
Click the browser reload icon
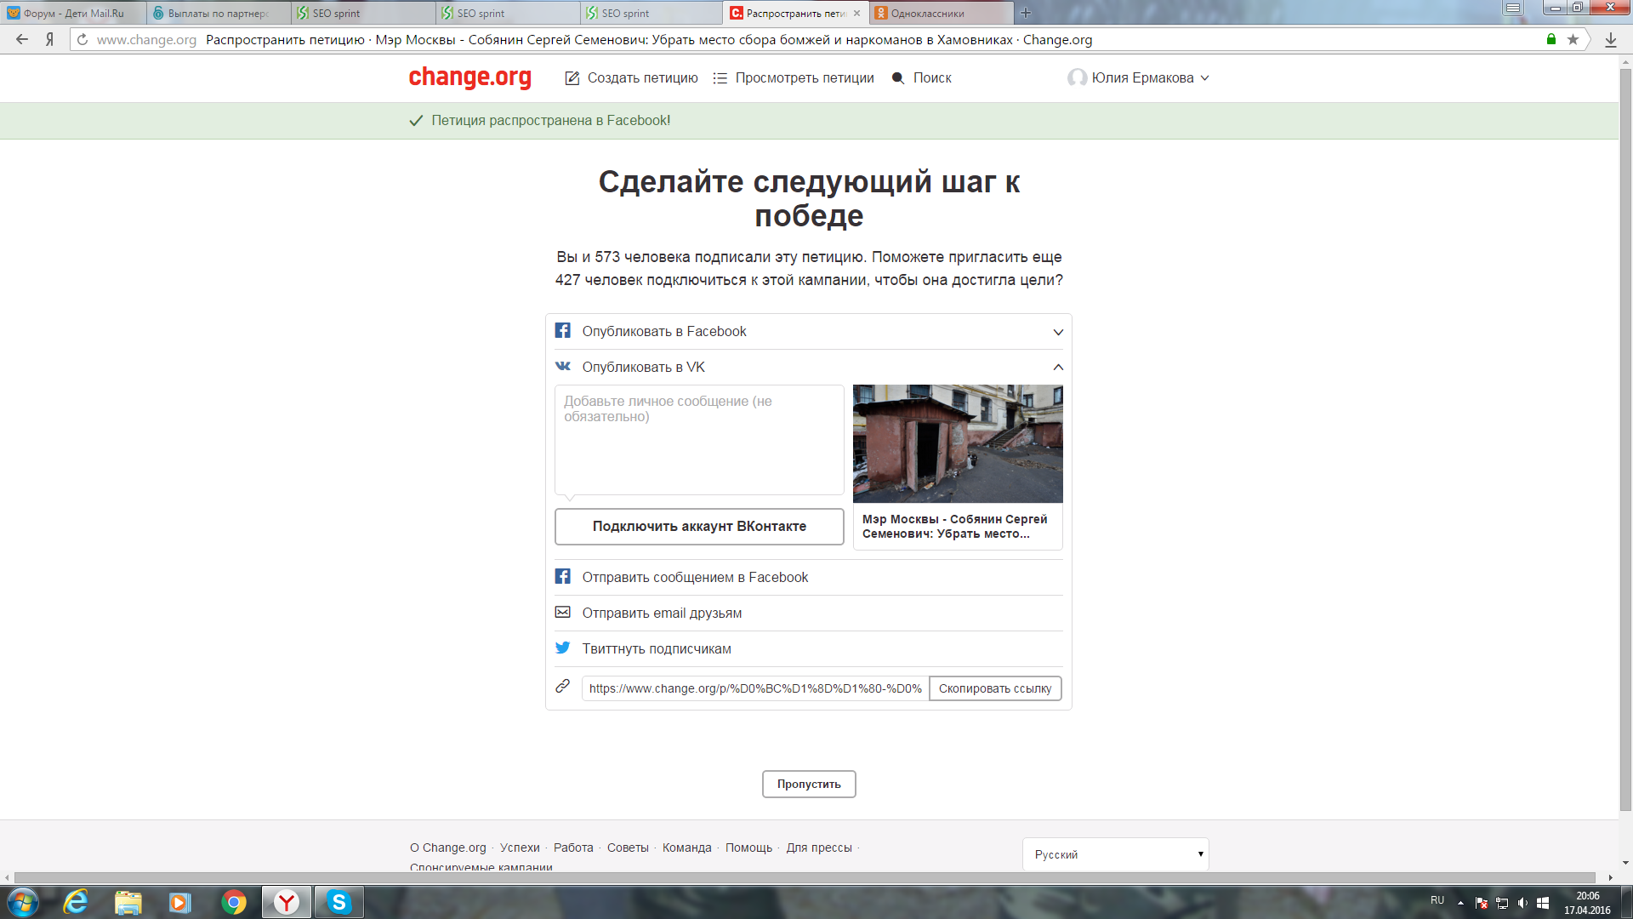pos(83,39)
